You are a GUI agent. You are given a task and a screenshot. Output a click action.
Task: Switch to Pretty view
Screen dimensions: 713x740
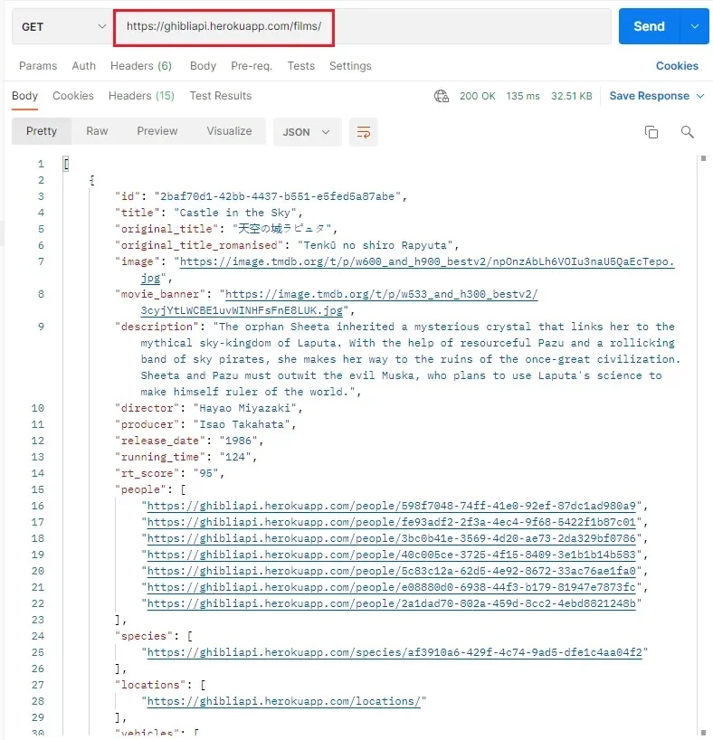(42, 131)
